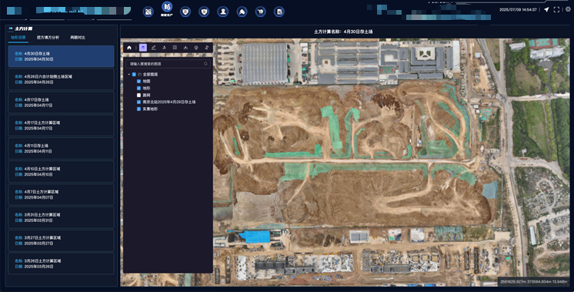Select the 4月11日存土场 record card

tap(61, 149)
